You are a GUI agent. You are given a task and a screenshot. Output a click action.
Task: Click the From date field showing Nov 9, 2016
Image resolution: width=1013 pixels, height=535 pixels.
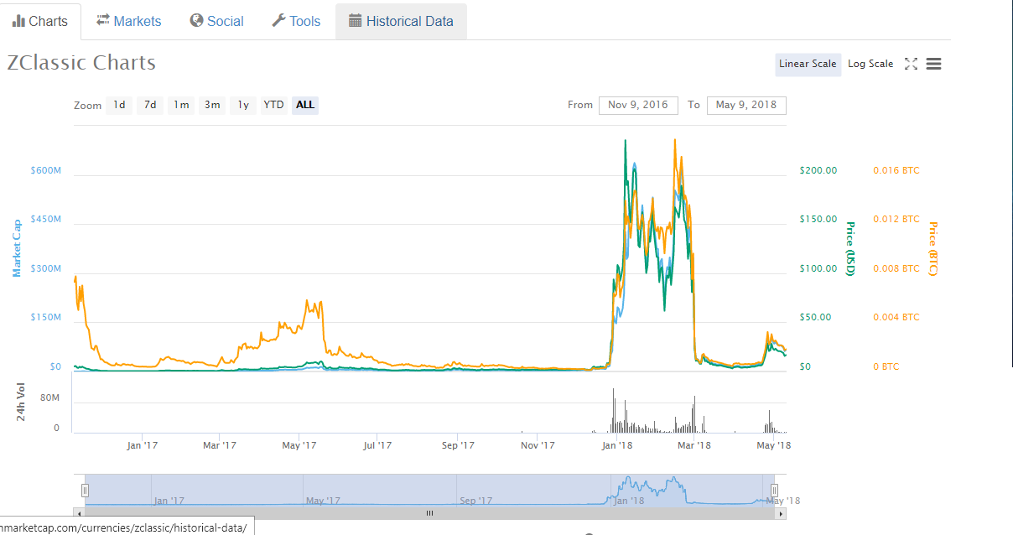click(x=638, y=105)
